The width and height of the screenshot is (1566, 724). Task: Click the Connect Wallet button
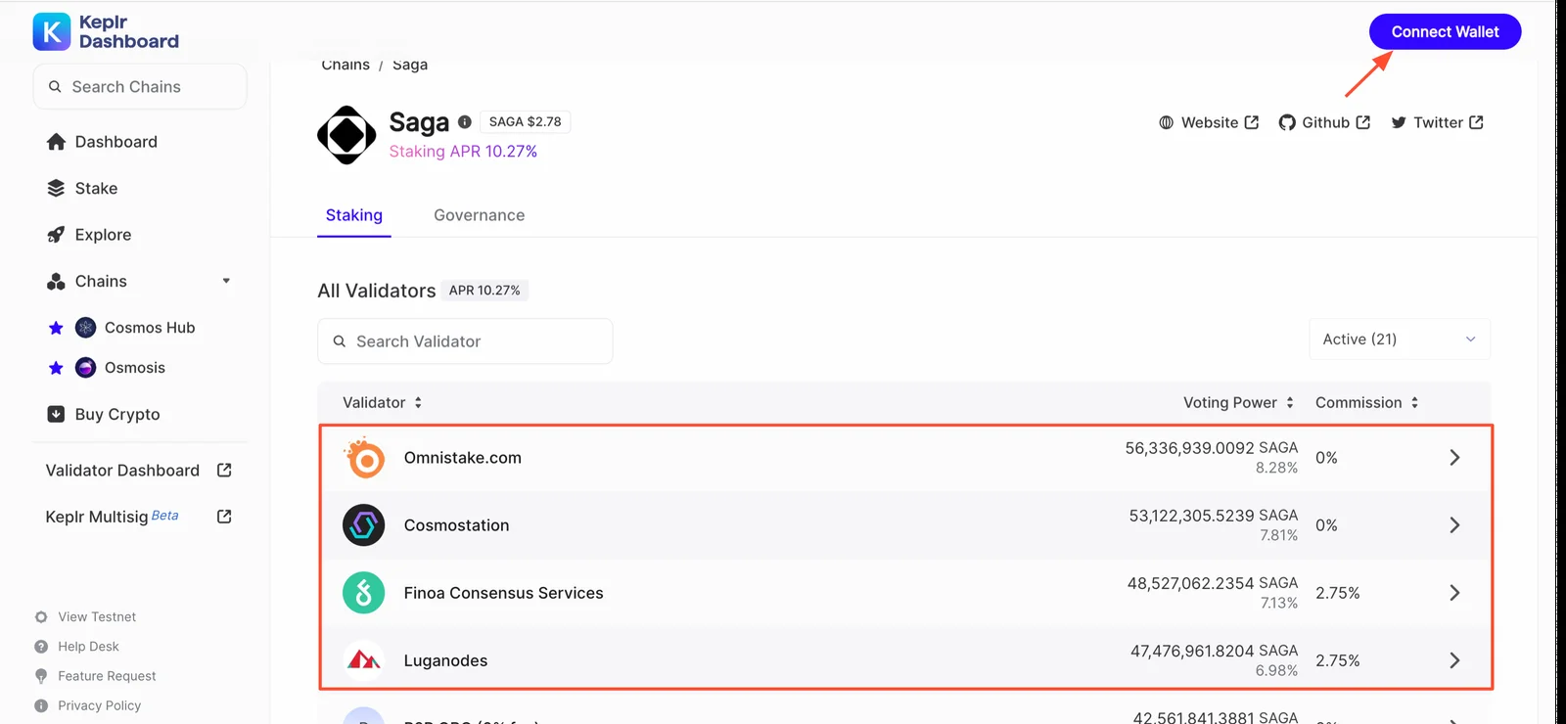[1445, 31]
